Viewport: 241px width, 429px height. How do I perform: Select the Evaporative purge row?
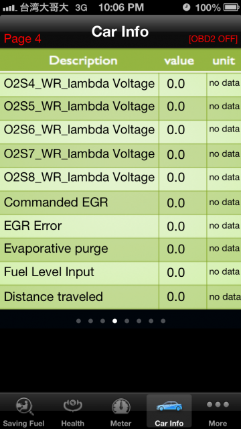pos(120,250)
